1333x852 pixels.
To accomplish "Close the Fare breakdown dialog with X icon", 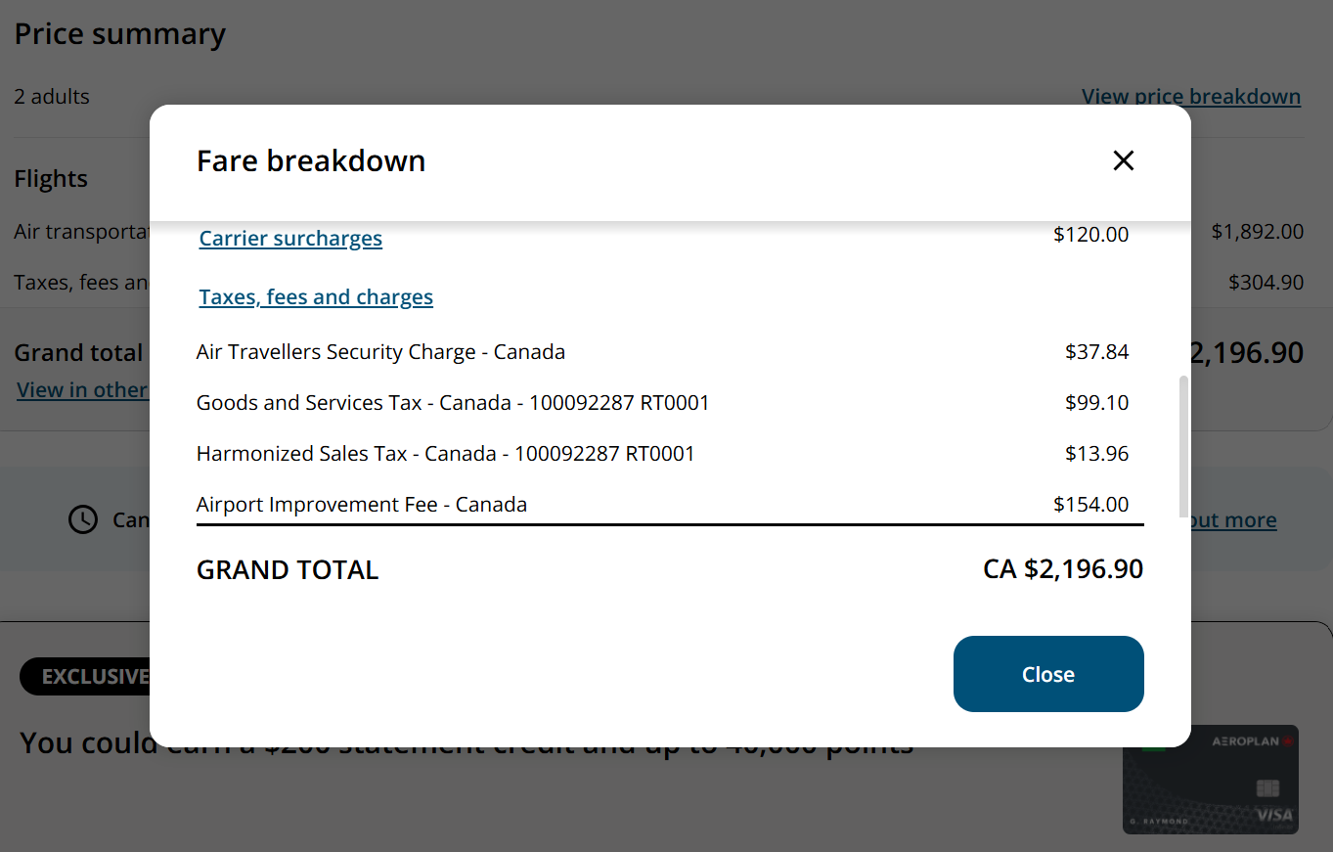I will (x=1123, y=160).
